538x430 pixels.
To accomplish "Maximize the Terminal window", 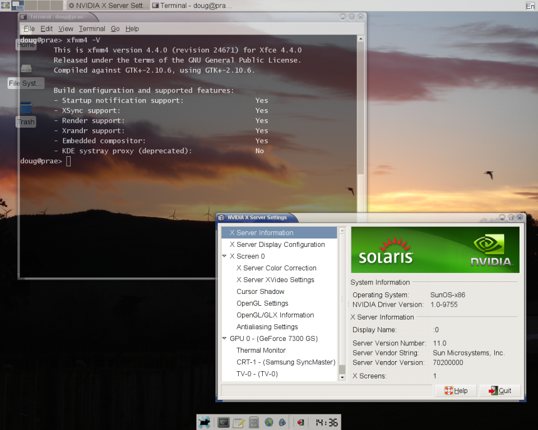I will click(x=351, y=17).
